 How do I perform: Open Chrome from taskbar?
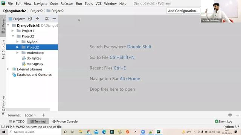coord(88,132)
